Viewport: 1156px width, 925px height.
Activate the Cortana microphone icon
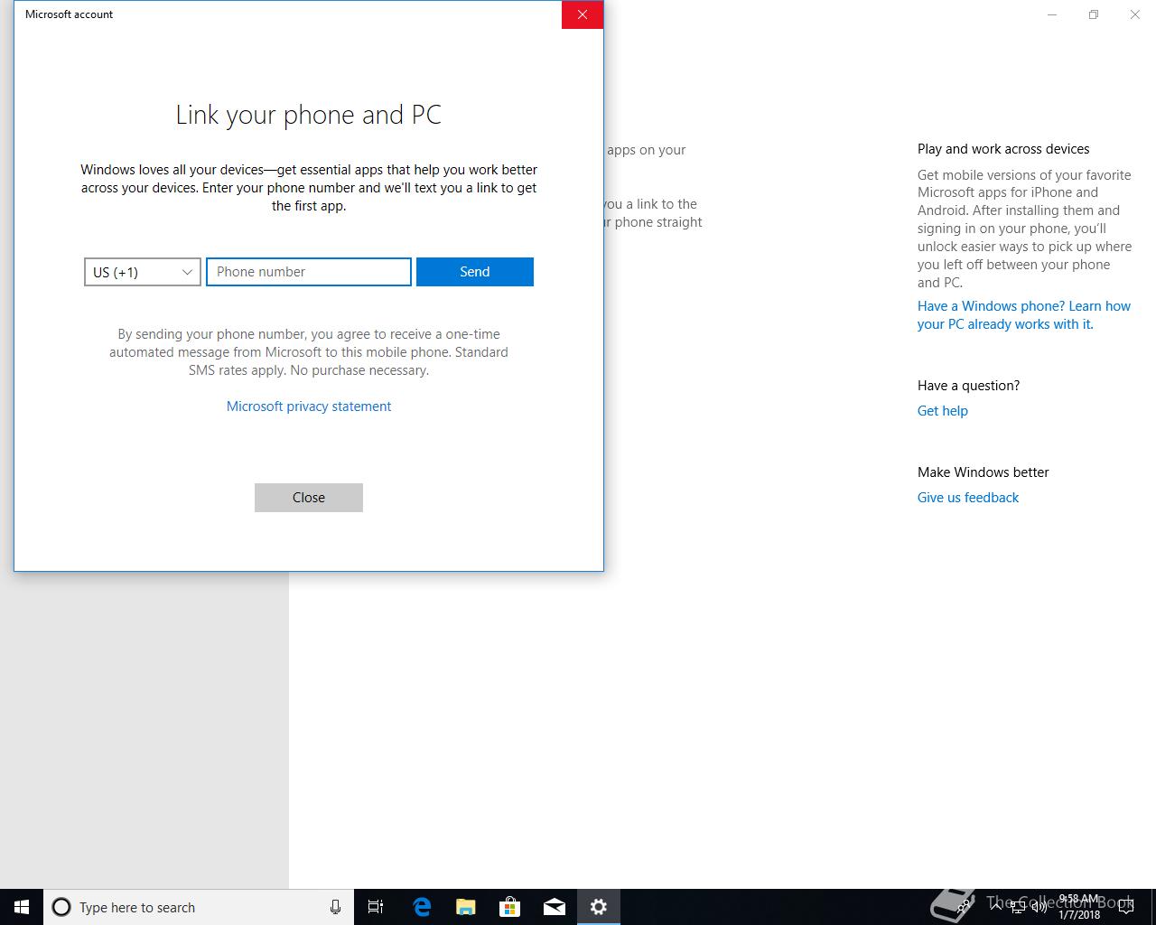tap(335, 907)
